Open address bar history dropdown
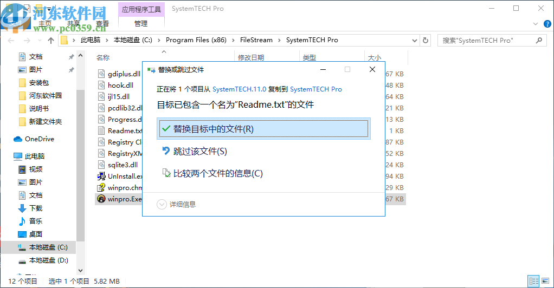 (x=415, y=41)
